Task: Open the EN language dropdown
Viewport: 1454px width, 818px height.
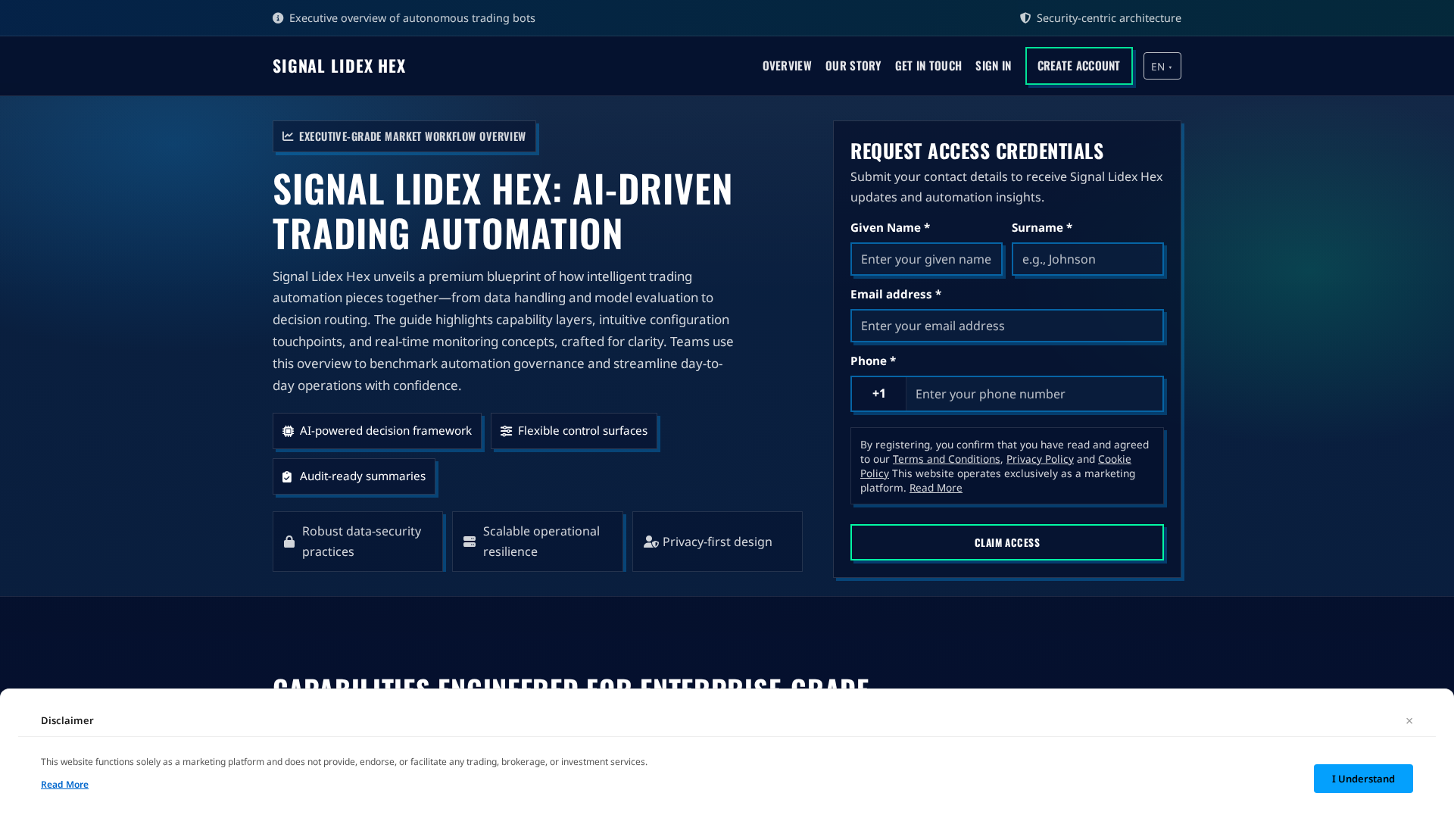Action: [1162, 66]
